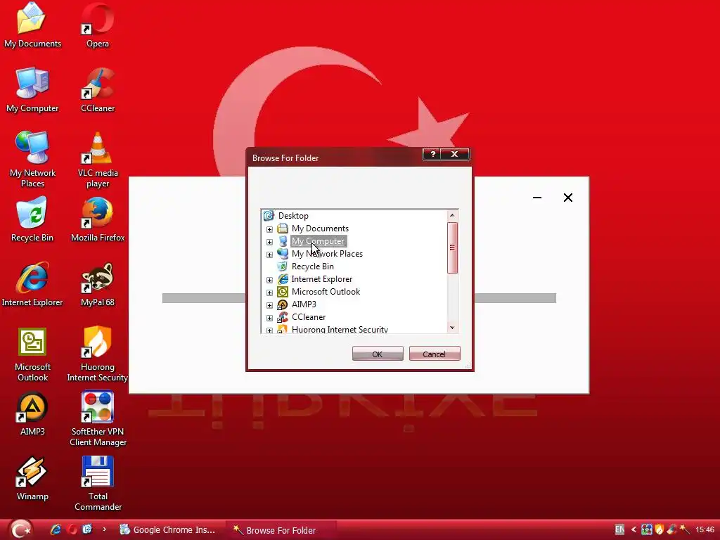
Task: Select My Network Places in the folder tree
Action: click(x=327, y=253)
